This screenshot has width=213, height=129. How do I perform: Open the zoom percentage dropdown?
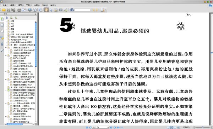click(192, 127)
